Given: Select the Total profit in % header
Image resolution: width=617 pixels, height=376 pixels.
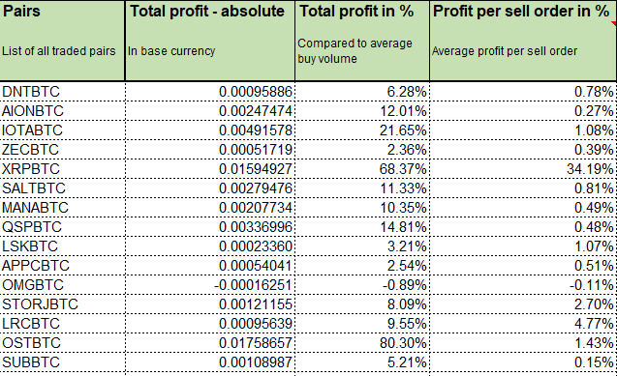Looking at the screenshot, I should tap(362, 41).
